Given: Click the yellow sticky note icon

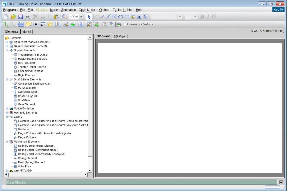Looking at the screenshot, I should pyautogui.click(x=28, y=24).
